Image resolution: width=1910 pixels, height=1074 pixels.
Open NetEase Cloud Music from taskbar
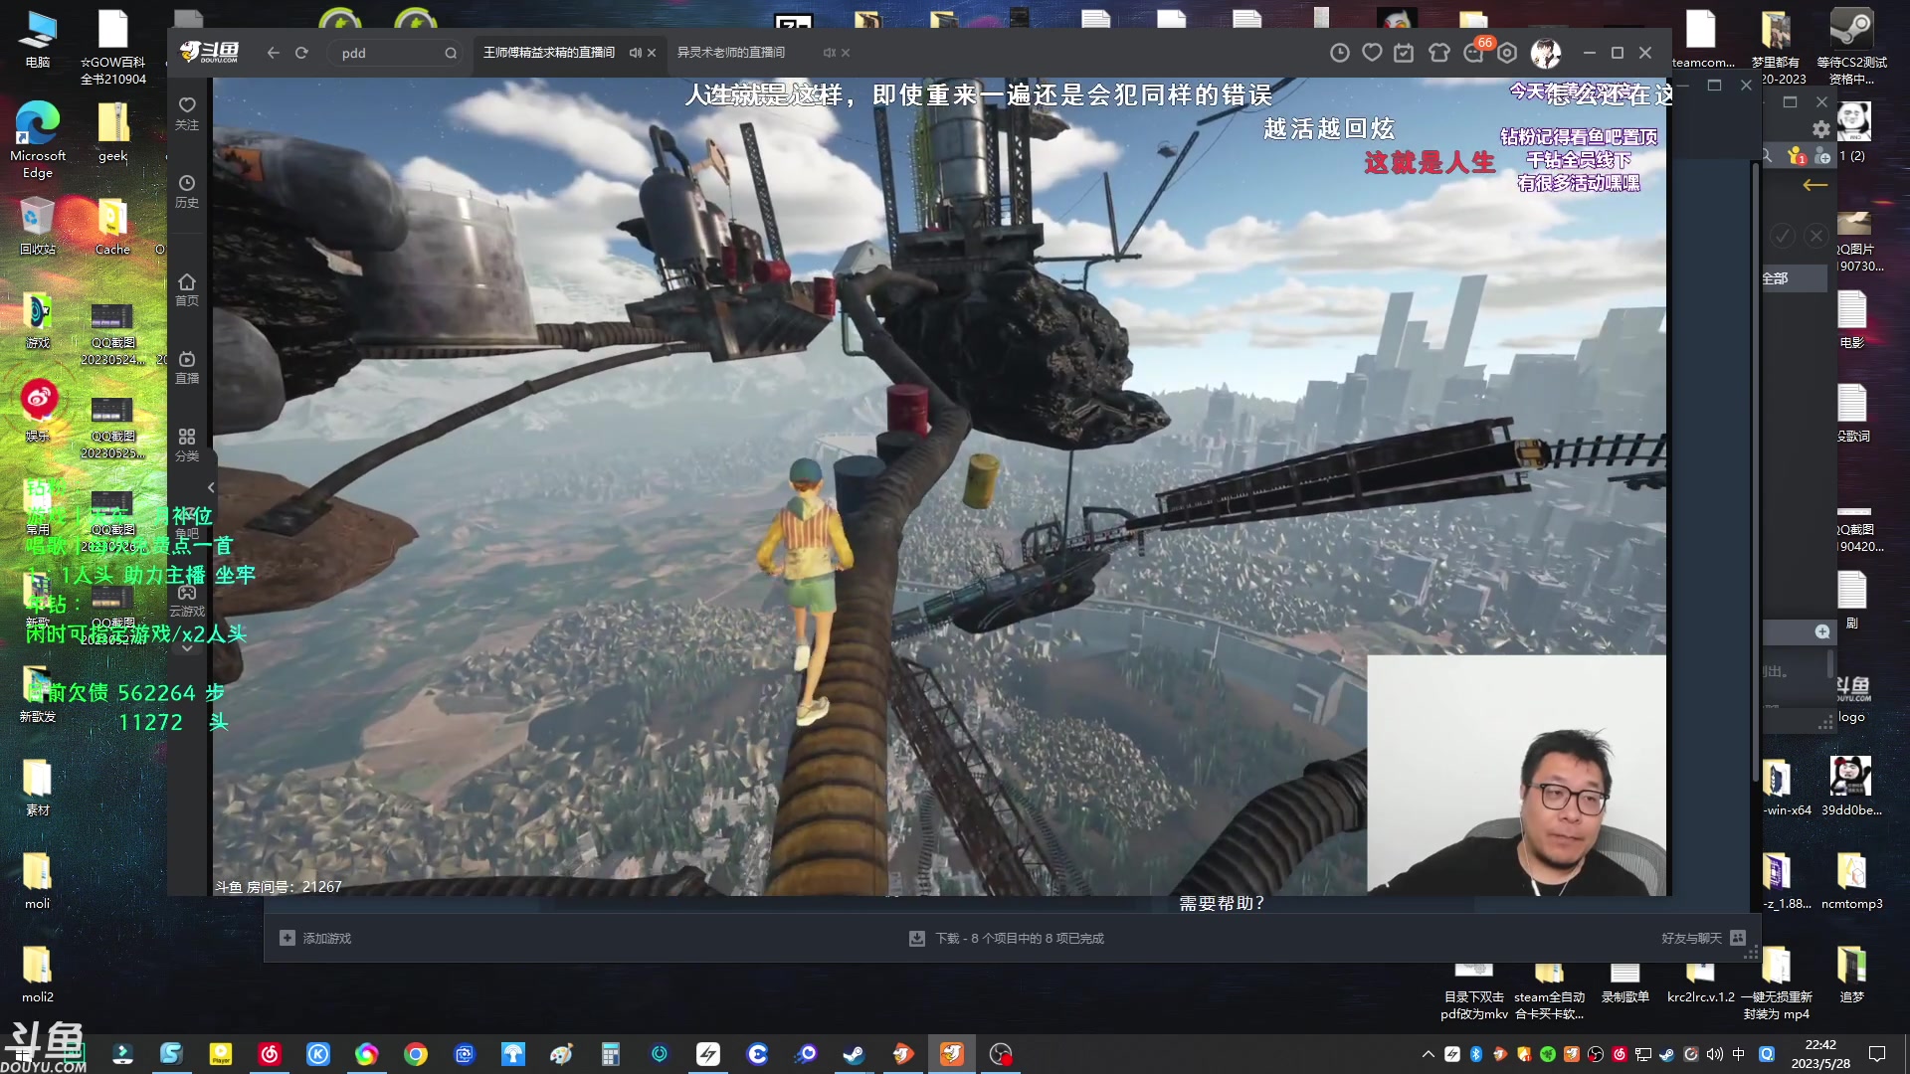(270, 1054)
